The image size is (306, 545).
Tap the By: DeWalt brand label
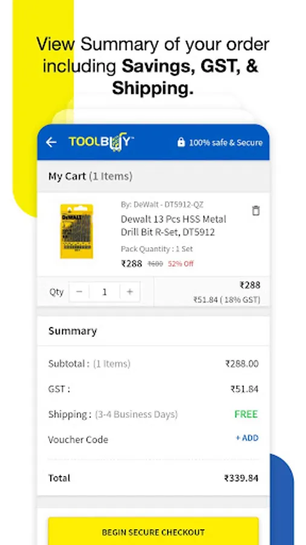click(162, 205)
